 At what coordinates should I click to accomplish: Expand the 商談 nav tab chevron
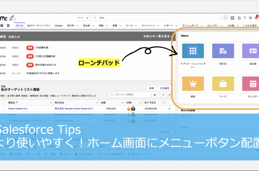coord(107,26)
